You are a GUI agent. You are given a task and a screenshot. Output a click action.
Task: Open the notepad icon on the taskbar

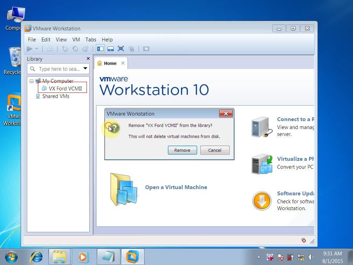[108, 257]
